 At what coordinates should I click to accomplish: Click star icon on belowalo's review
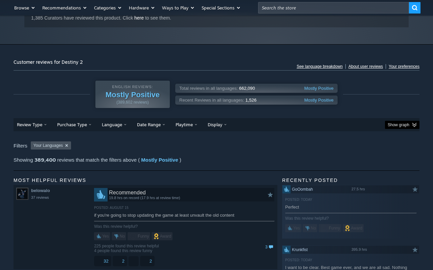270,195
